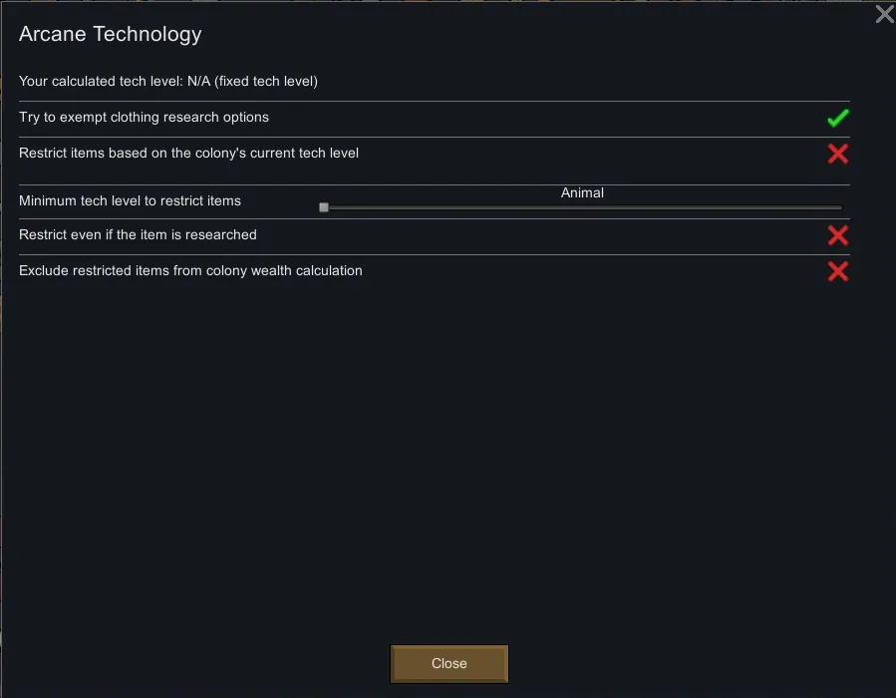Enable restricting items by colony tech level
896x698 pixels.
point(837,154)
